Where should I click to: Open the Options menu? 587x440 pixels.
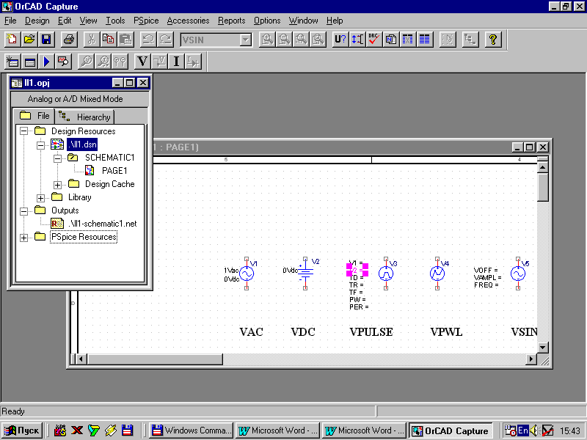267,21
